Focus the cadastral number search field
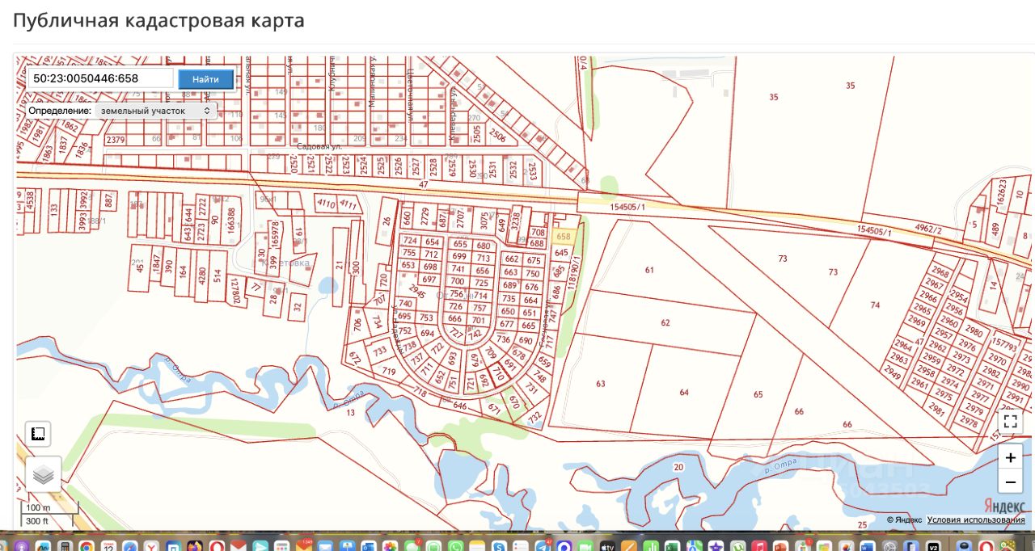Image resolution: width=1035 pixels, height=551 pixels. (x=100, y=78)
